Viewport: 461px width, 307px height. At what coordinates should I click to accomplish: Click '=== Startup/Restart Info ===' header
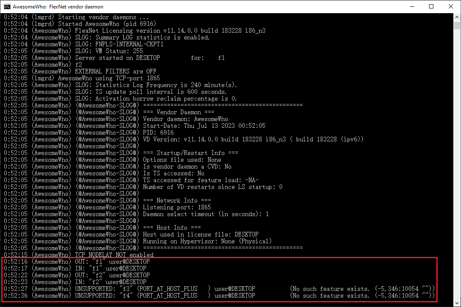tap(190, 153)
